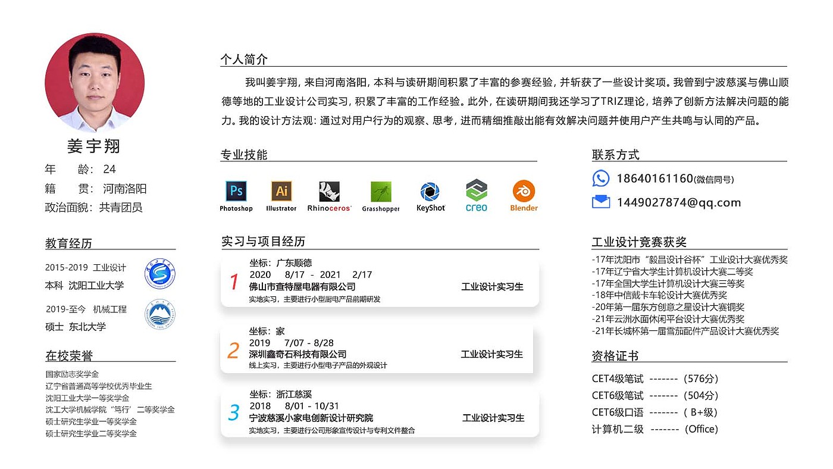Click the 实习与项目经历 heading
The image size is (833, 469).
[x=263, y=241]
